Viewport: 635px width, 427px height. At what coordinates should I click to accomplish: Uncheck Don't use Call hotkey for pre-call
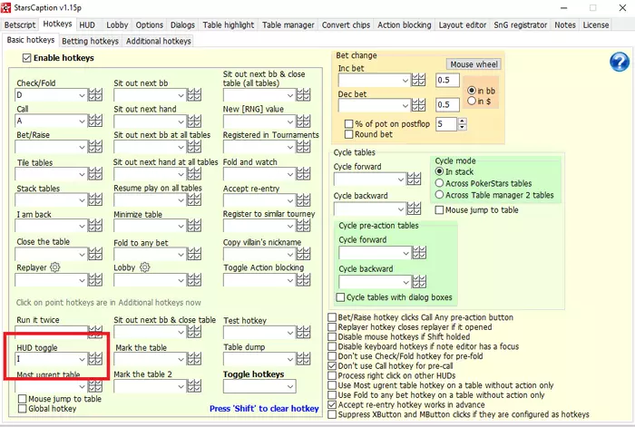point(332,366)
